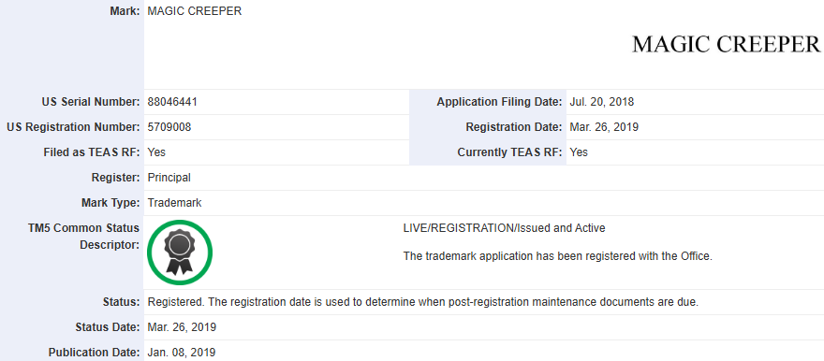Click the Mark name MAGIC CREEPER text
The width and height of the screenshot is (824, 361).
195,11
